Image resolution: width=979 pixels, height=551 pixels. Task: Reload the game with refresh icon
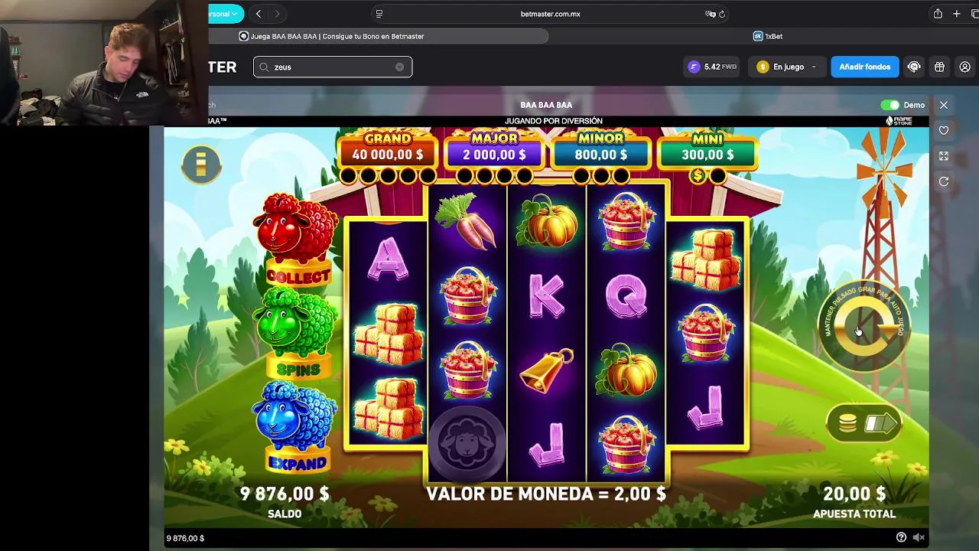[944, 181]
